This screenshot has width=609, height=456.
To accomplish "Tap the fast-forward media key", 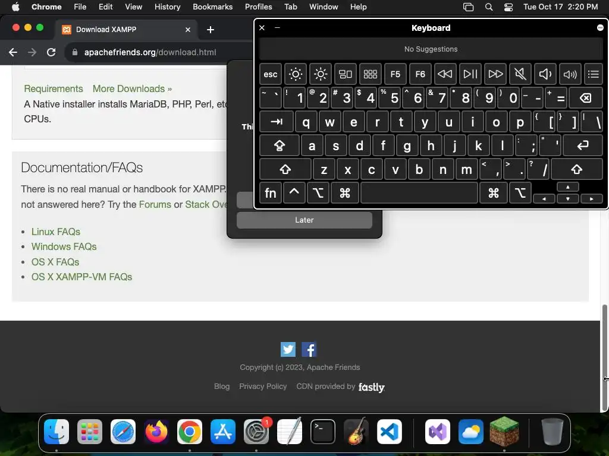I will pyautogui.click(x=495, y=74).
